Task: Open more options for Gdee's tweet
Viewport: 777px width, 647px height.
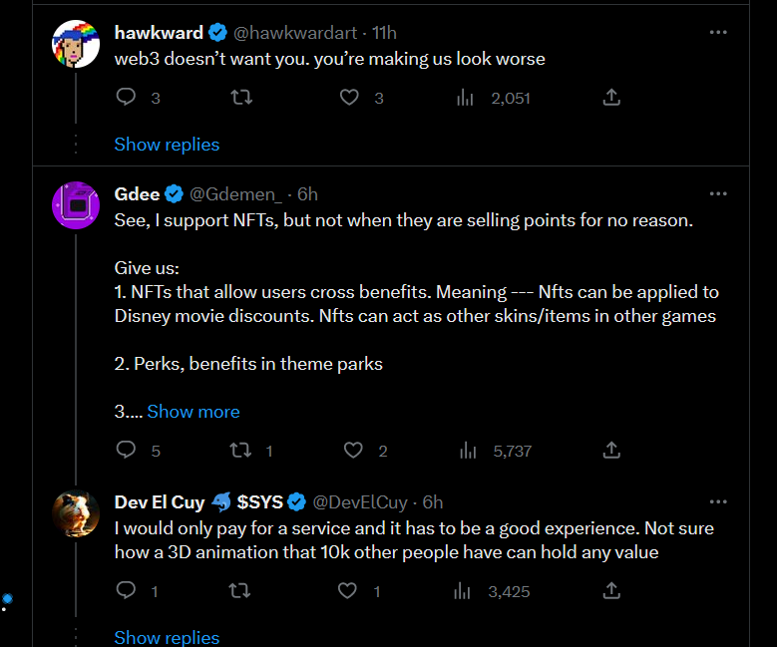Action: (x=718, y=193)
